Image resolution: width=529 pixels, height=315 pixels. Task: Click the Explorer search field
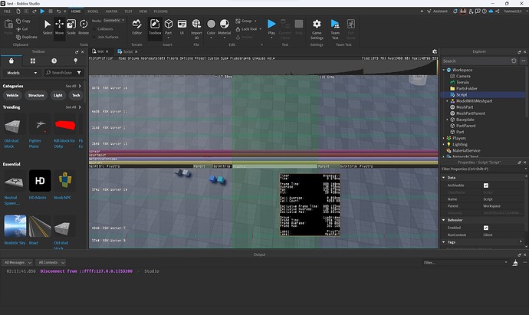tap(476, 61)
